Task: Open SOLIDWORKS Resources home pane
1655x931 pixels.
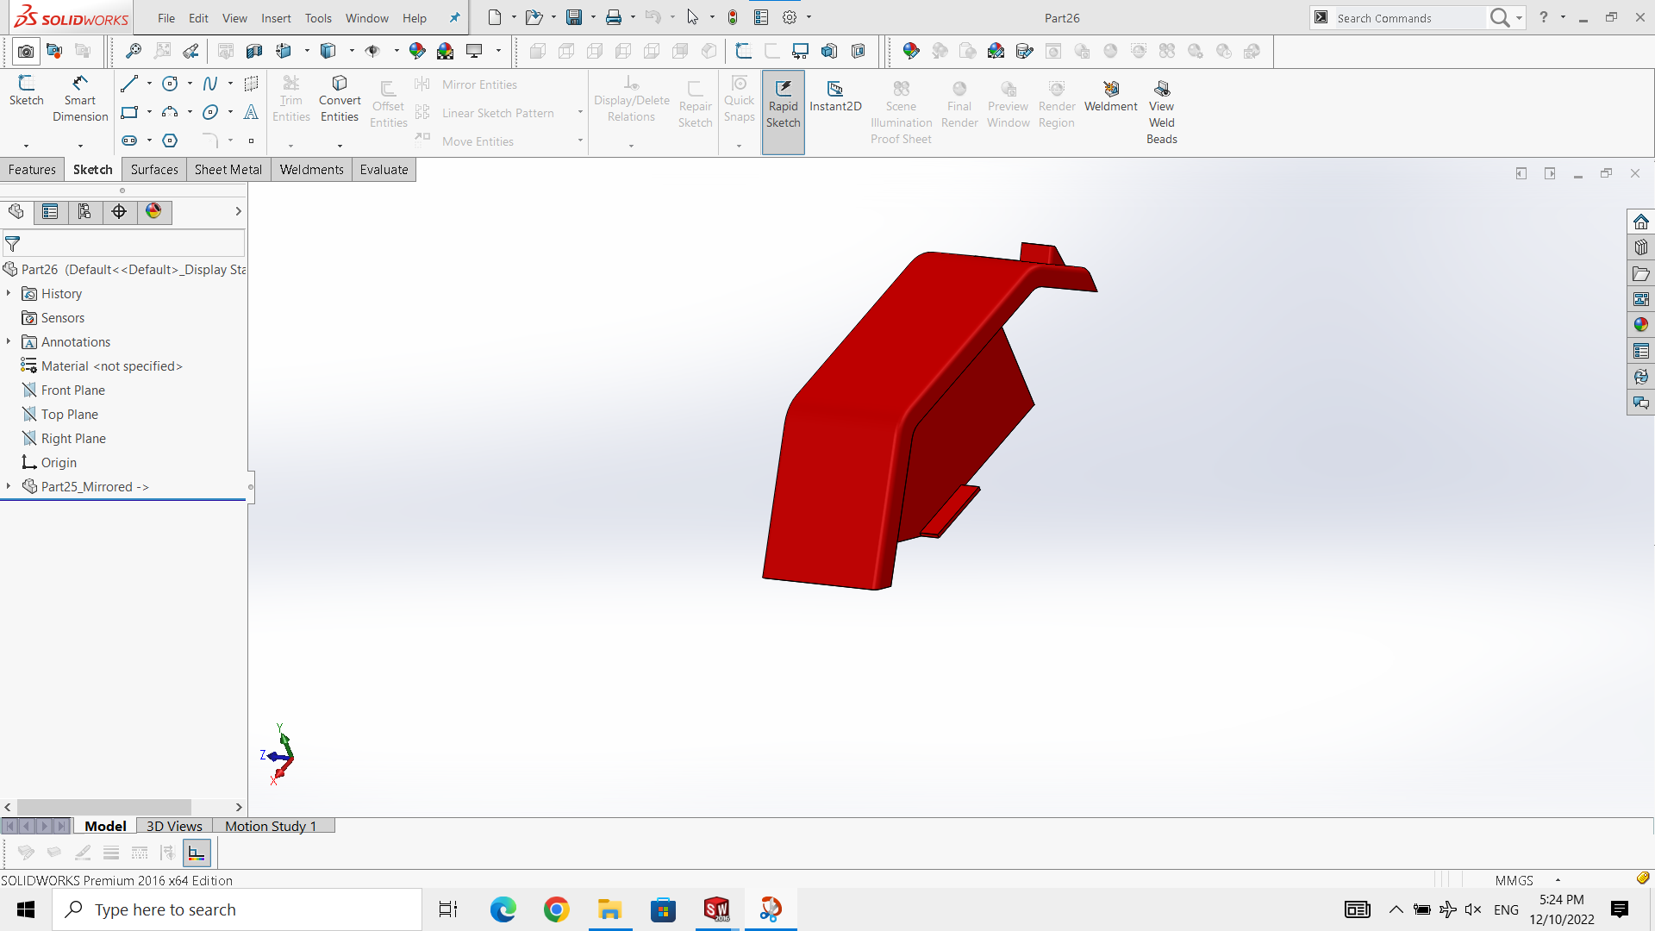Action: (1640, 222)
